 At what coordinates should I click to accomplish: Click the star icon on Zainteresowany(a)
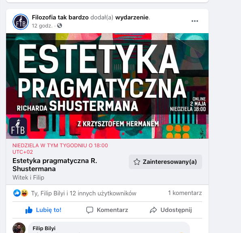[136, 162]
